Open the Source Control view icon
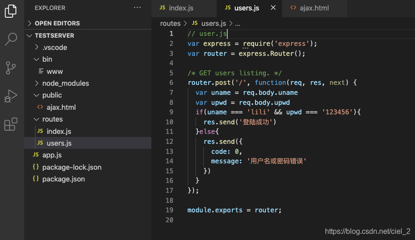This screenshot has height=240, width=415. [x=11, y=68]
